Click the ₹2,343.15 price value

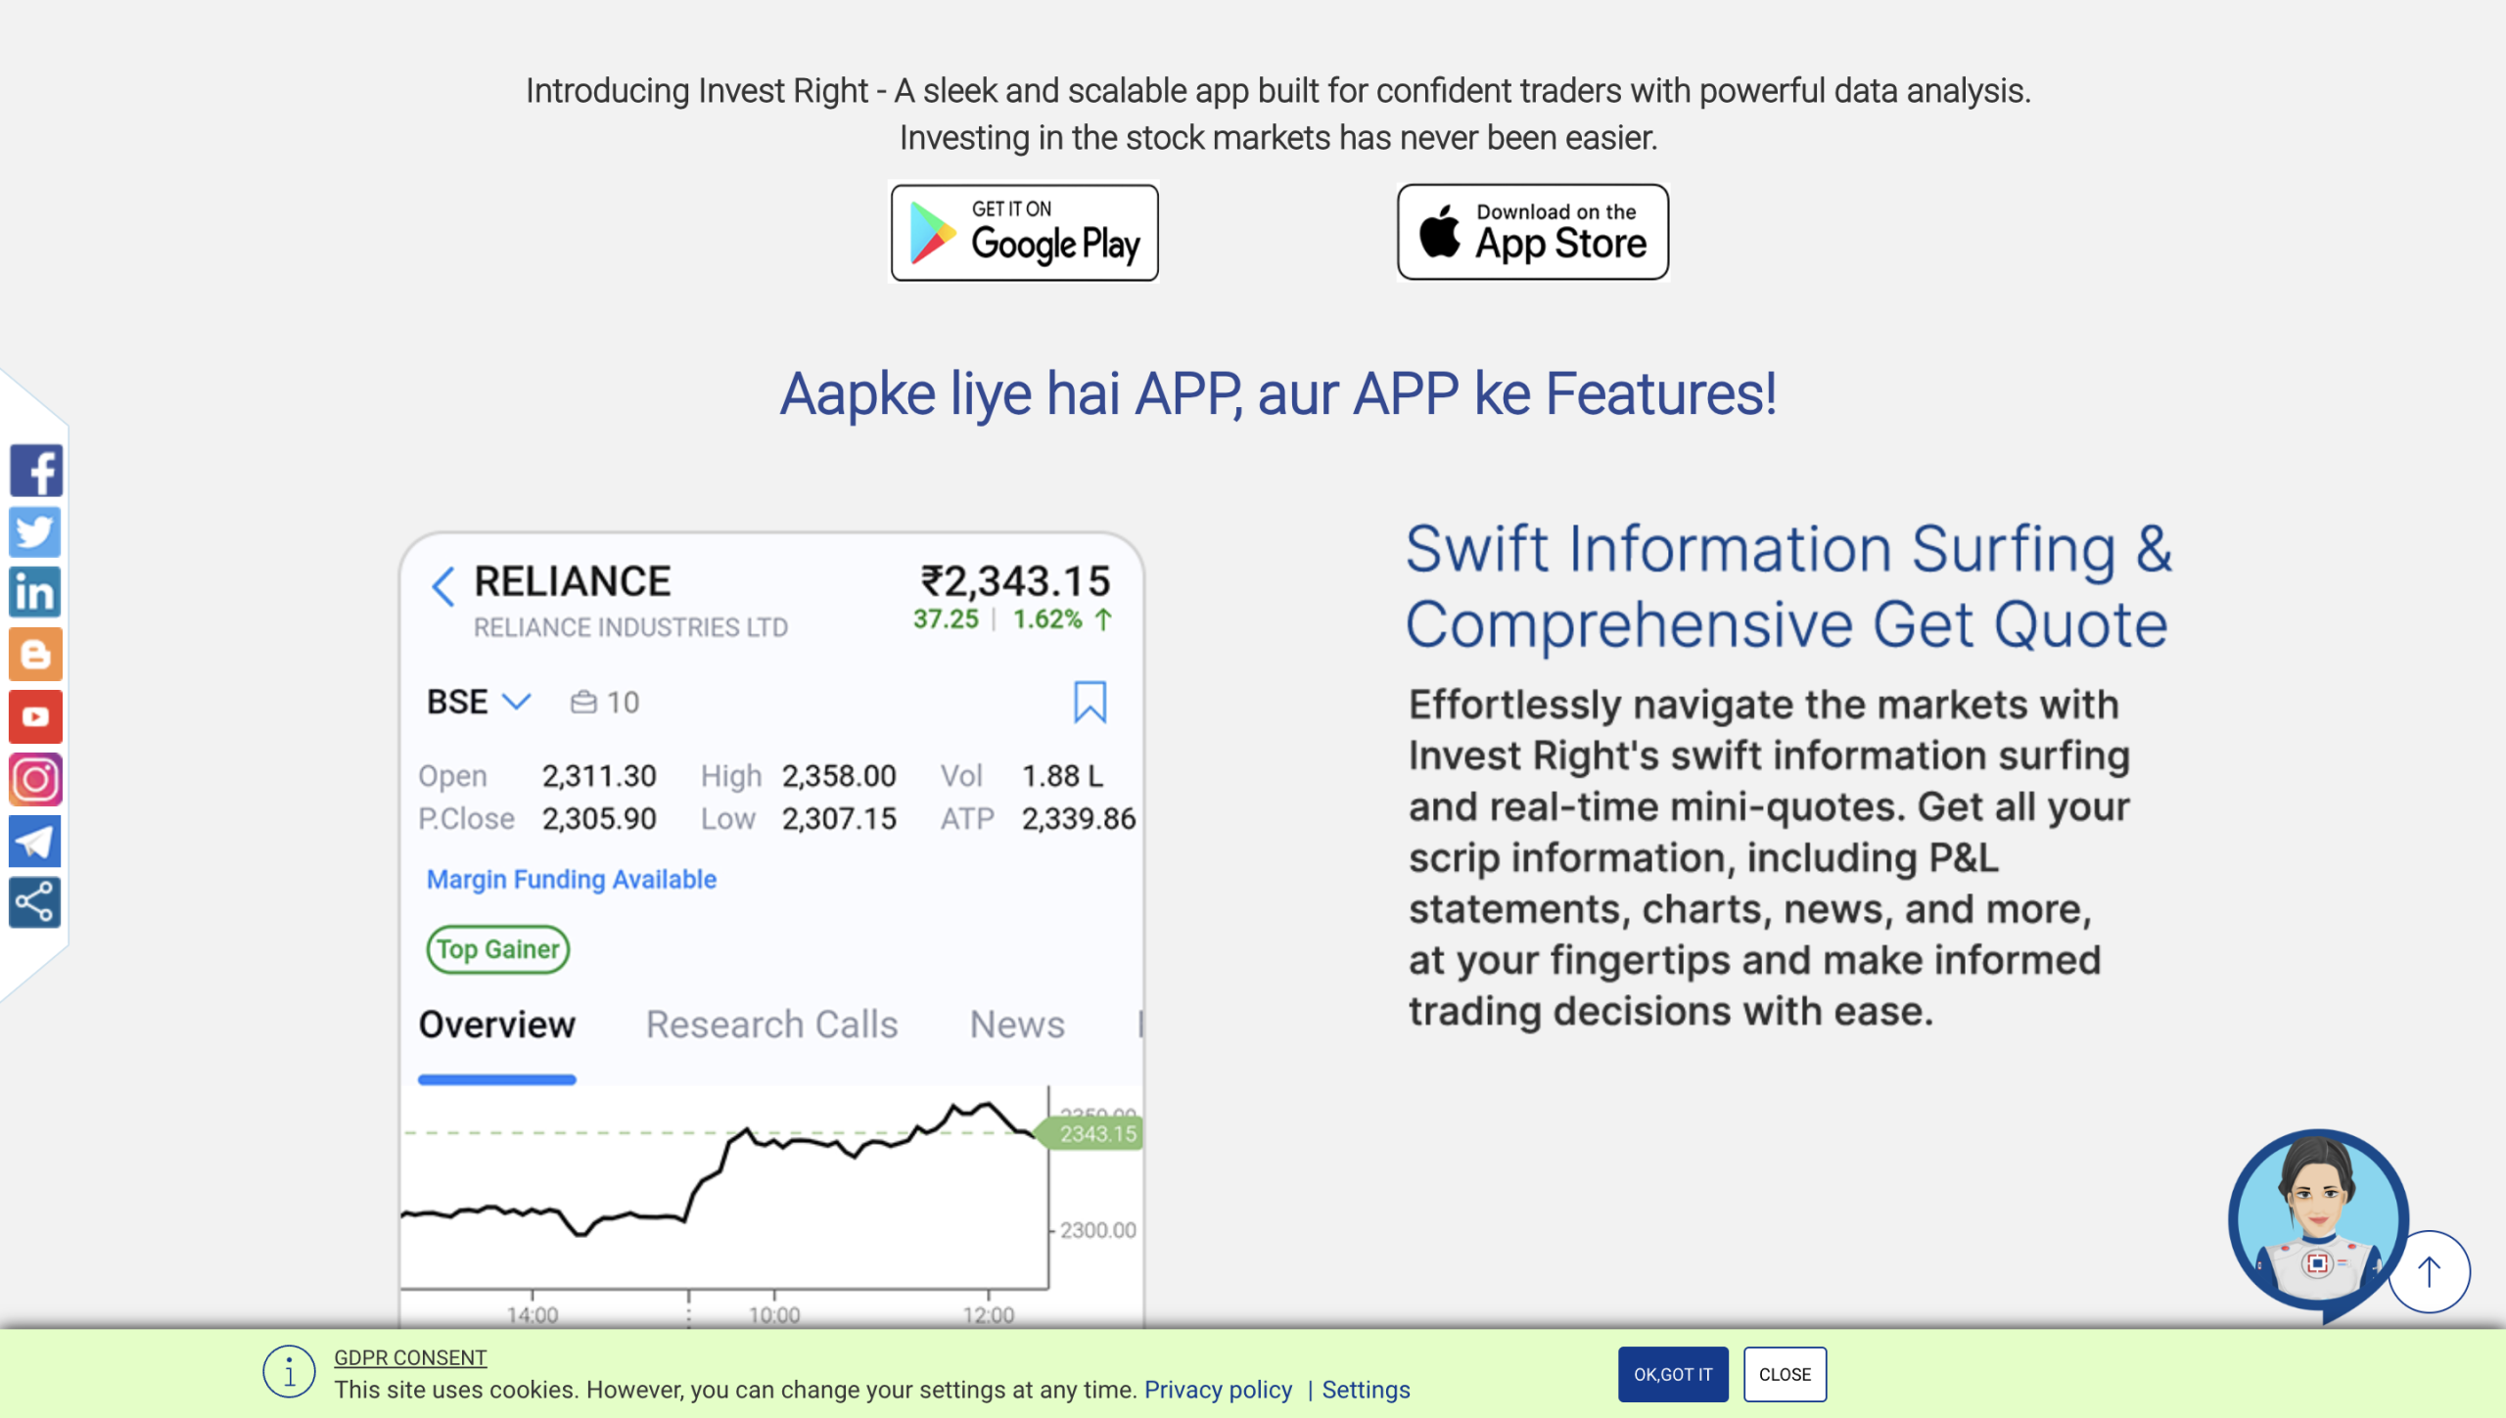click(x=1015, y=581)
